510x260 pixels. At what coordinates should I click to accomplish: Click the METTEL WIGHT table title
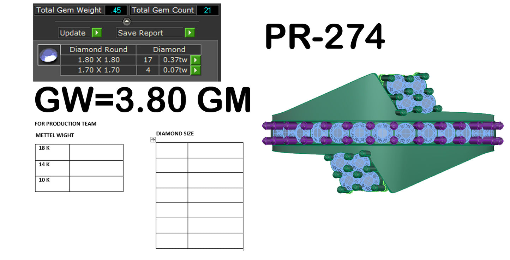[x=55, y=135]
